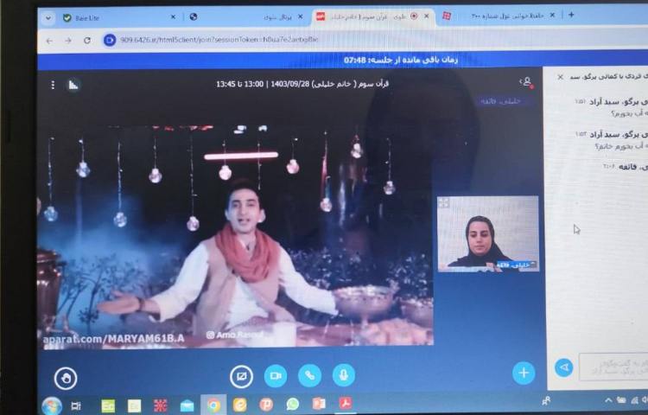
Task: Click the send message arrow button
Action: [563, 367]
